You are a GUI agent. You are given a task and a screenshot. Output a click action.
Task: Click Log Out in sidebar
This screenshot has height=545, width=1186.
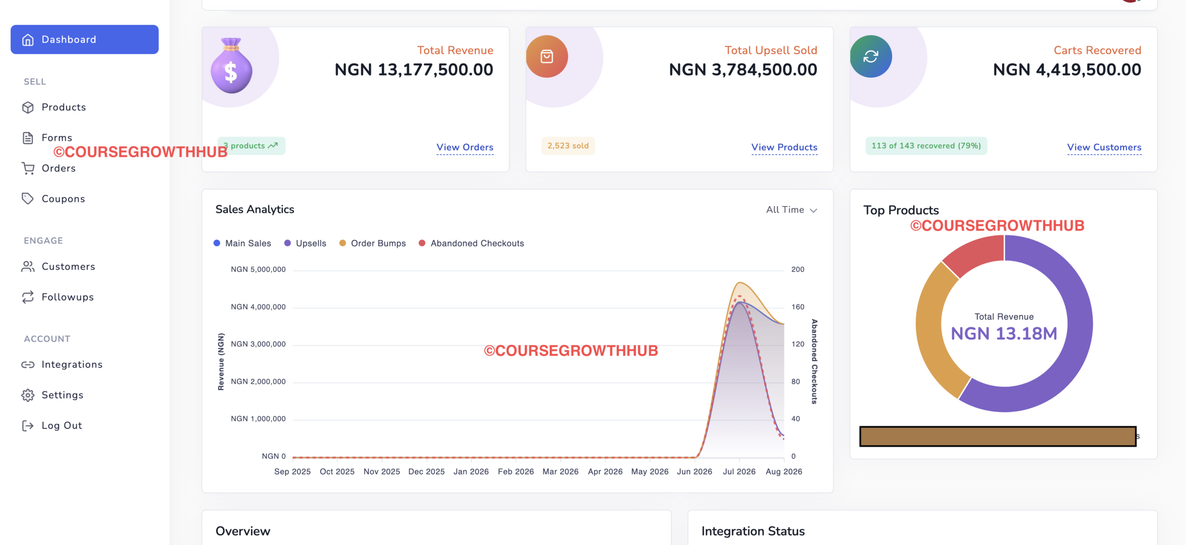(x=62, y=426)
